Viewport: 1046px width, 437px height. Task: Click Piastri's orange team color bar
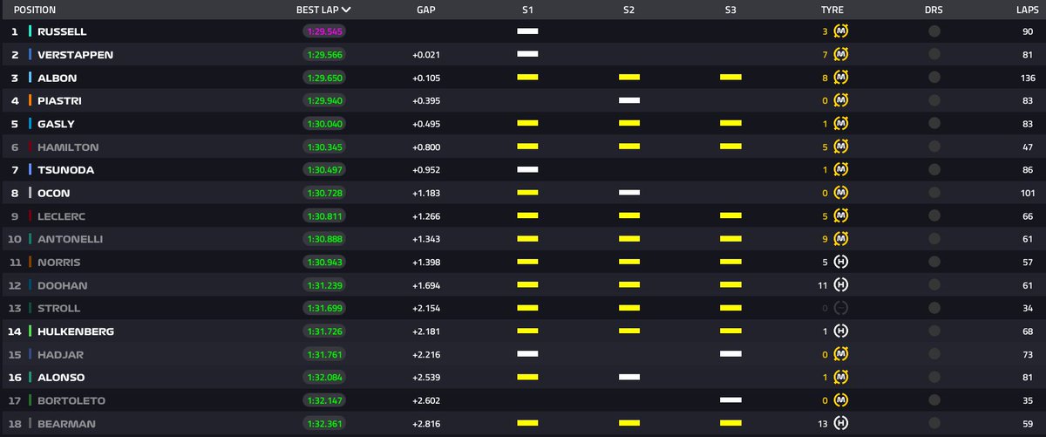[31, 100]
